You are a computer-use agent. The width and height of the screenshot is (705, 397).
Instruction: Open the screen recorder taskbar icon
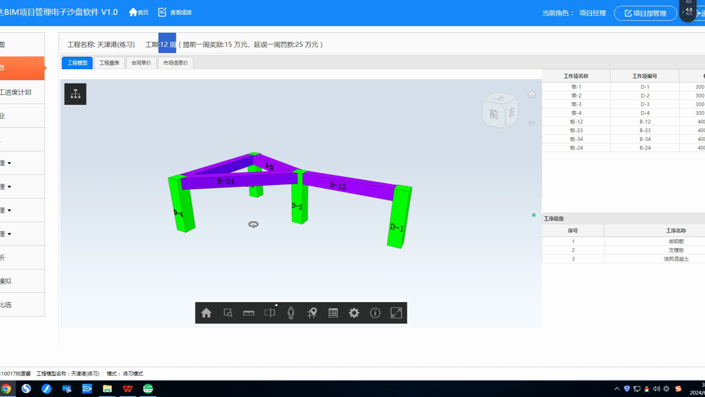87,389
